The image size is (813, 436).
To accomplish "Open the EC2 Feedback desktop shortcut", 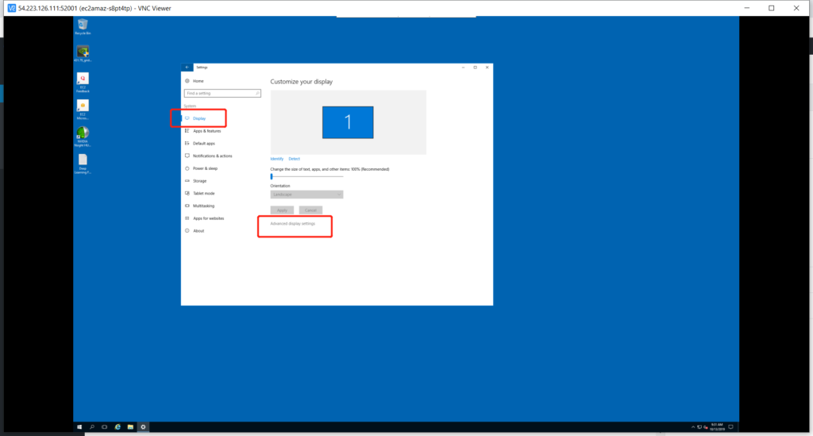I will (x=83, y=81).
